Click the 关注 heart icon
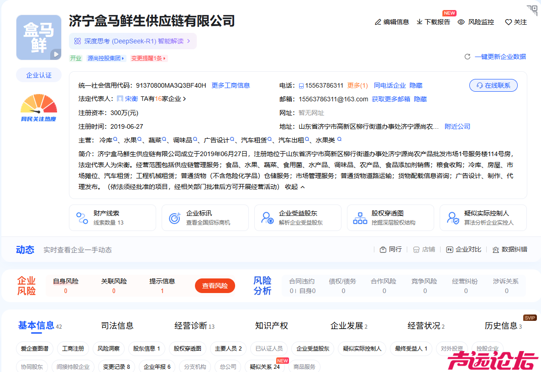This screenshot has width=541, height=372. 508,22
